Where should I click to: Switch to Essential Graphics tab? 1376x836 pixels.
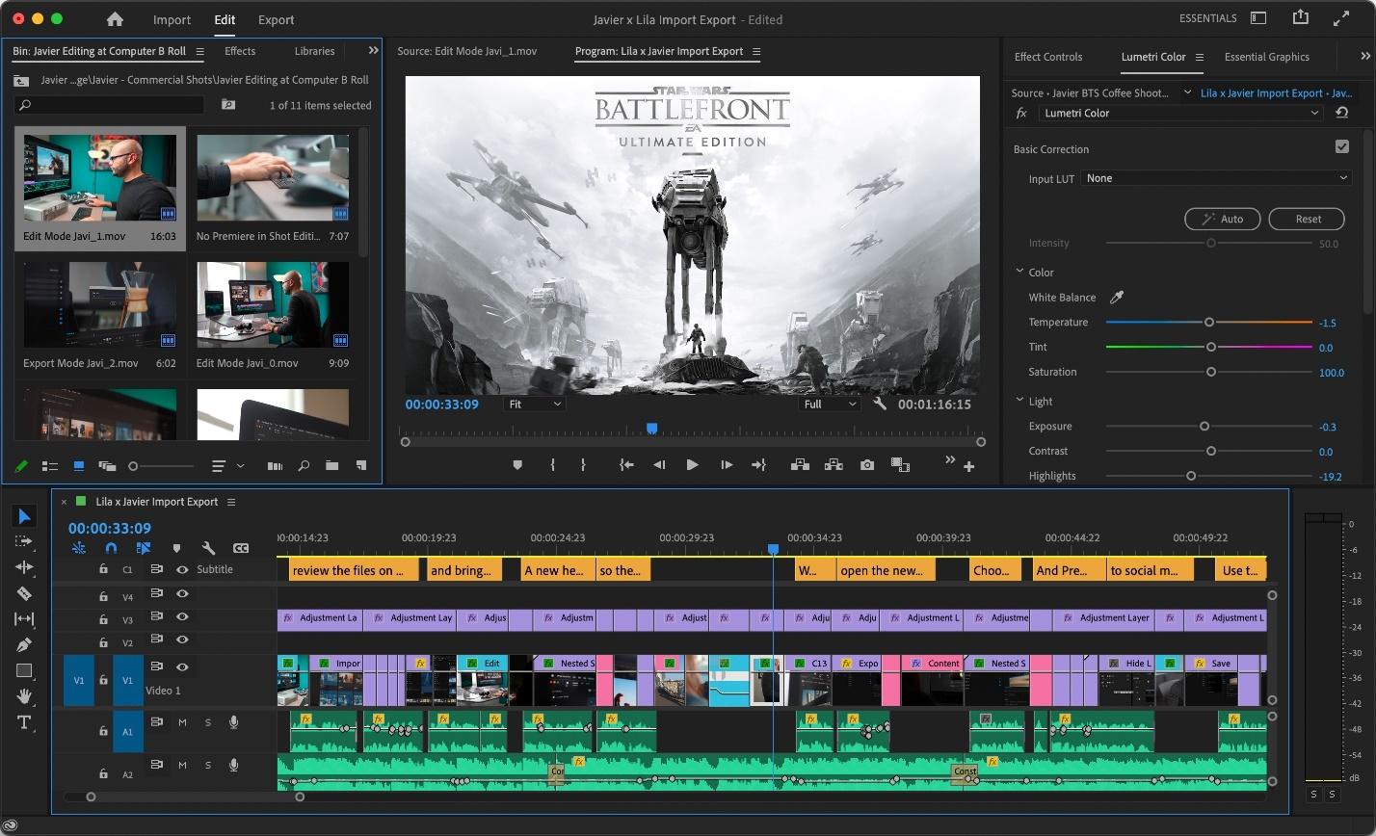click(x=1266, y=57)
